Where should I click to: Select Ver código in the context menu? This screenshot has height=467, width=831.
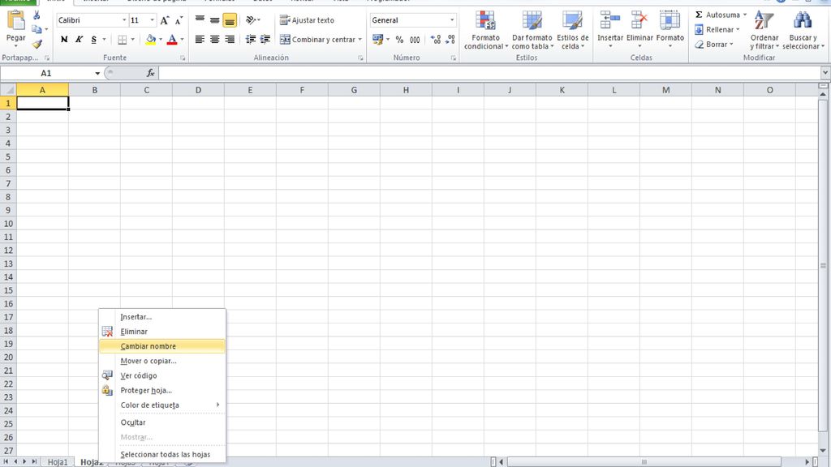162,376
